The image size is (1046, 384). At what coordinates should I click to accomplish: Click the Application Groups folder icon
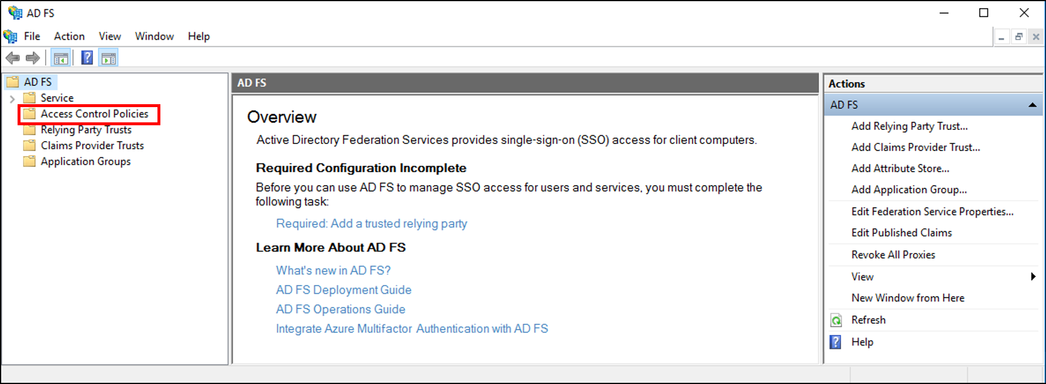pos(29,161)
